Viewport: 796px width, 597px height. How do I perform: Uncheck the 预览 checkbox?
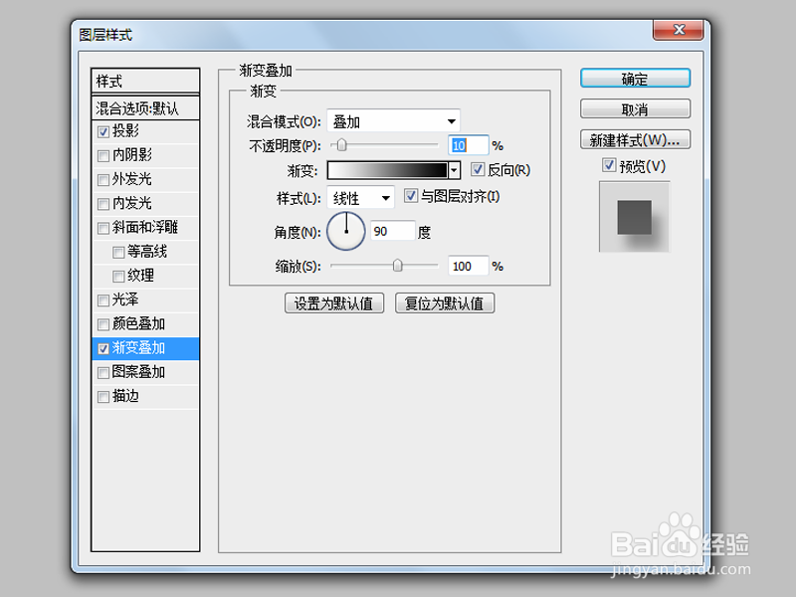coord(608,165)
